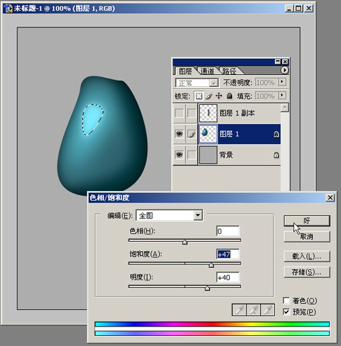Click the 色相(H) value field
Screen dimensions: 341x346
point(228,231)
